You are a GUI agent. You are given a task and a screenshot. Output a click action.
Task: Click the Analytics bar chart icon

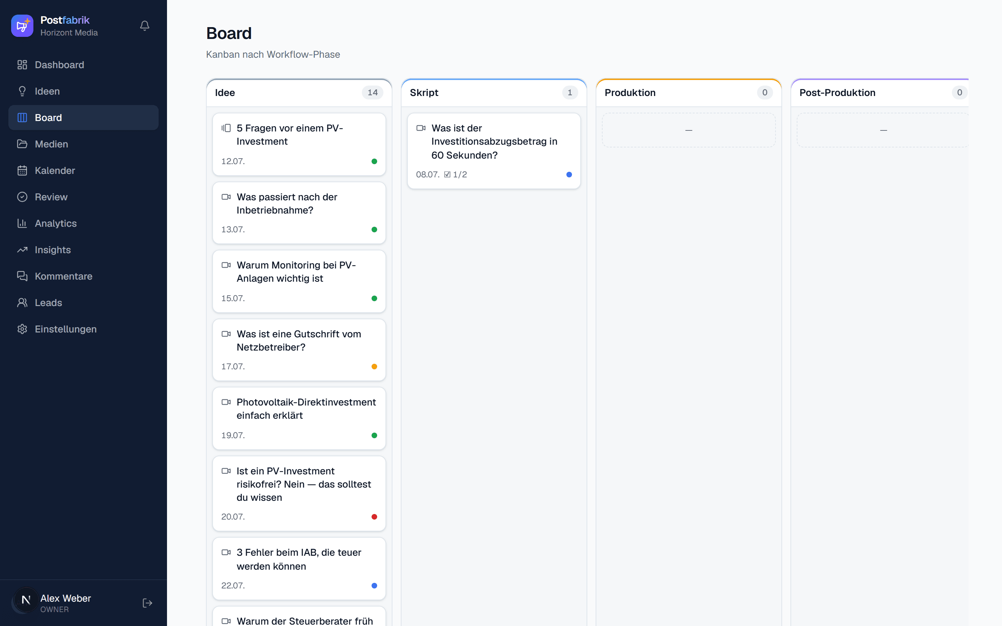coord(22,223)
